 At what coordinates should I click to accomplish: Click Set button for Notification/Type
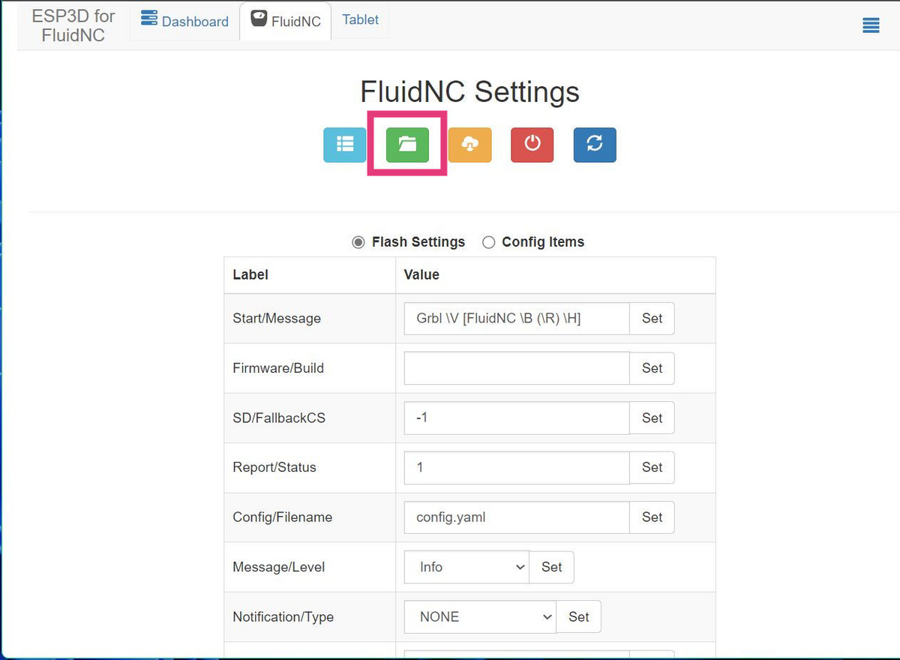click(x=578, y=616)
